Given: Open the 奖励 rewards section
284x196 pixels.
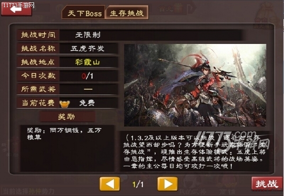Looking at the screenshot, I should (67, 117).
